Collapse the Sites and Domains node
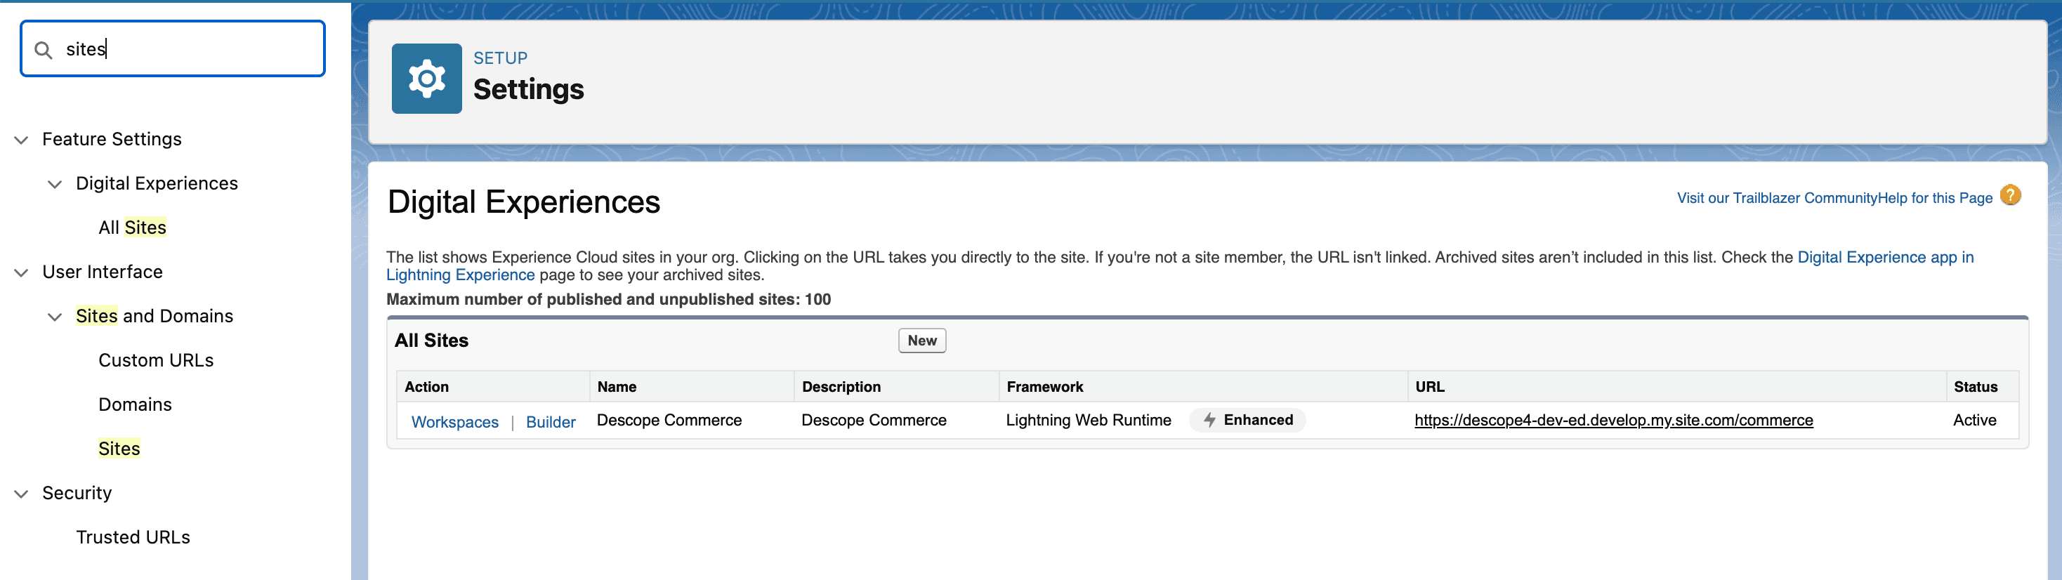 [55, 317]
